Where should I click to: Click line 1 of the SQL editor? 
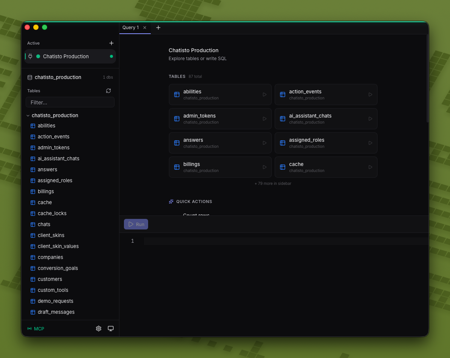286,241
